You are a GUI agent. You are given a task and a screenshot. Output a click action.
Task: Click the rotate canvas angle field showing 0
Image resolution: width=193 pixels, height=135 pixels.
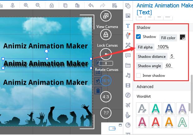pyautogui.click(x=106, y=63)
